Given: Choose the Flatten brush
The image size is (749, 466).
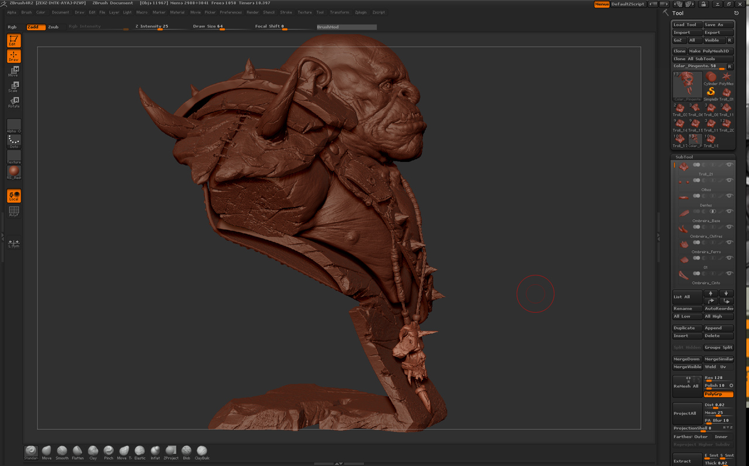Looking at the screenshot, I should 77,452.
